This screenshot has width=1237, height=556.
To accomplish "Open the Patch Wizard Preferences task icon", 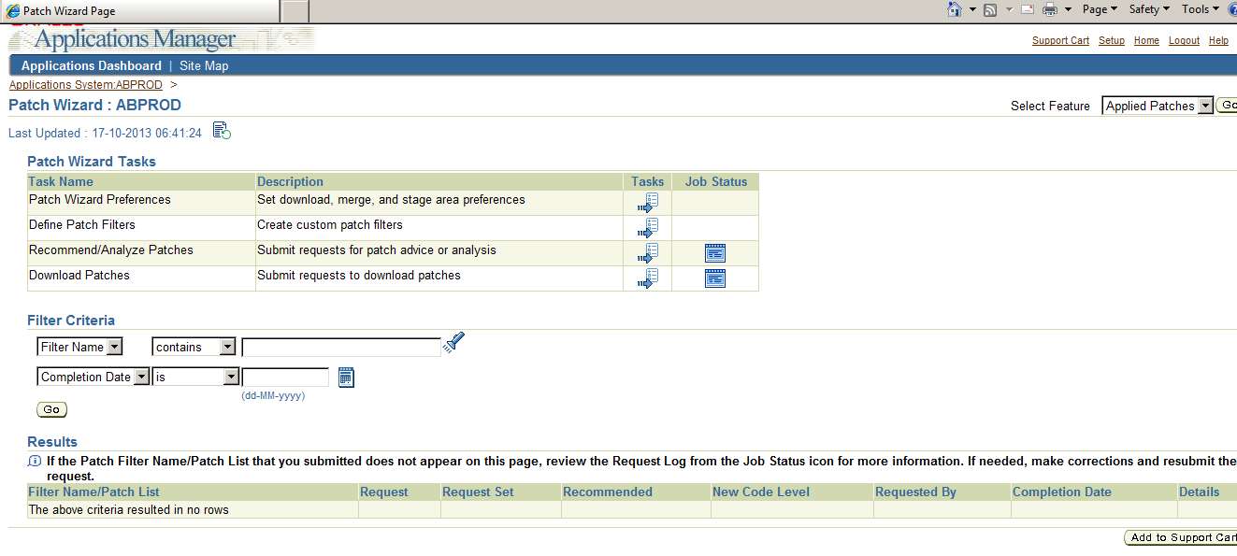I will coord(649,201).
